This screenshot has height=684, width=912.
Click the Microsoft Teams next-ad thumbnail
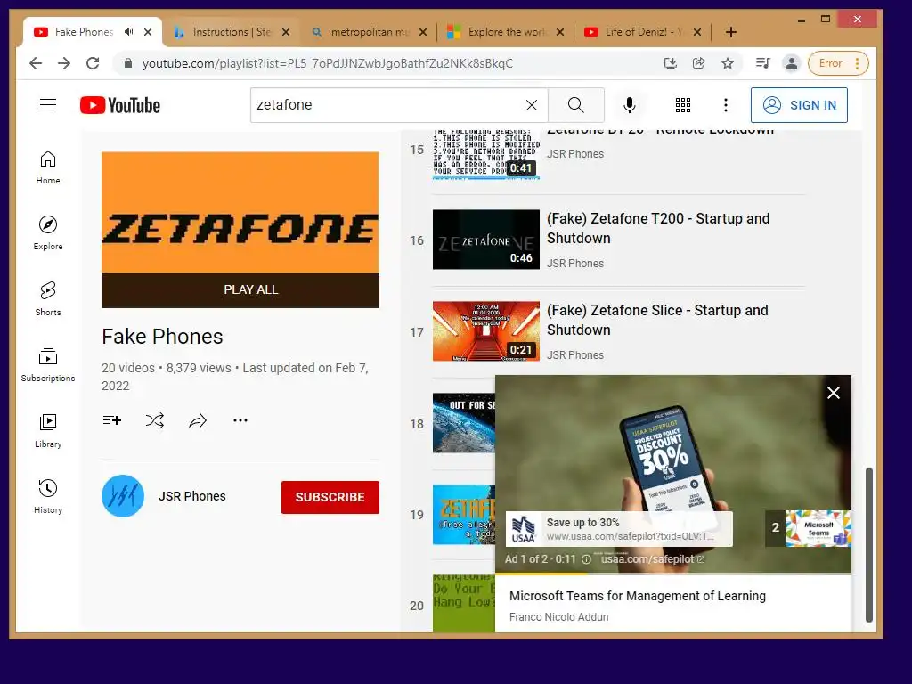click(818, 529)
